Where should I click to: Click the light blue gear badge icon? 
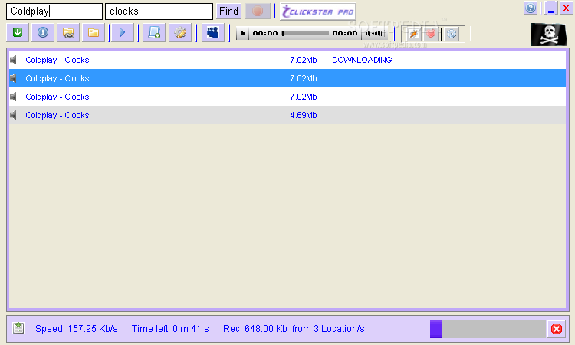click(x=452, y=34)
